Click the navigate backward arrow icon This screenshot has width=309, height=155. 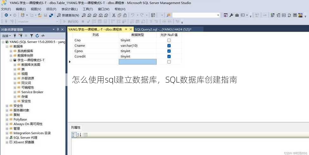6,15
